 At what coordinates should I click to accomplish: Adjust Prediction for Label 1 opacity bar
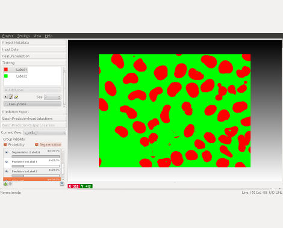pos(36,166)
